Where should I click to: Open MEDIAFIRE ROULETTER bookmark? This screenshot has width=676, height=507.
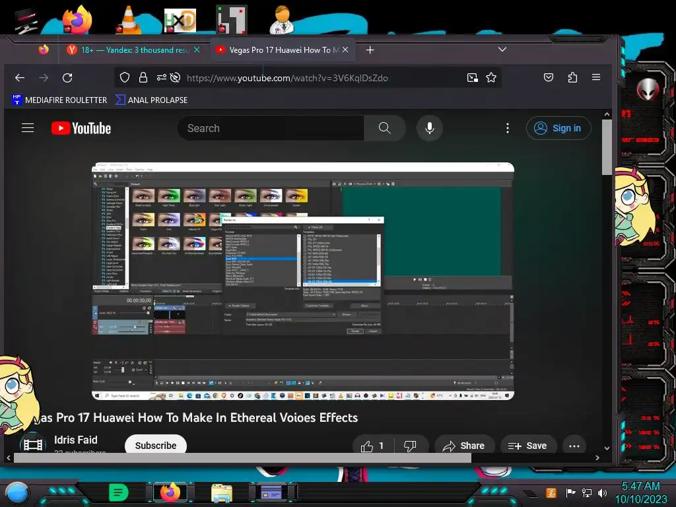59,100
